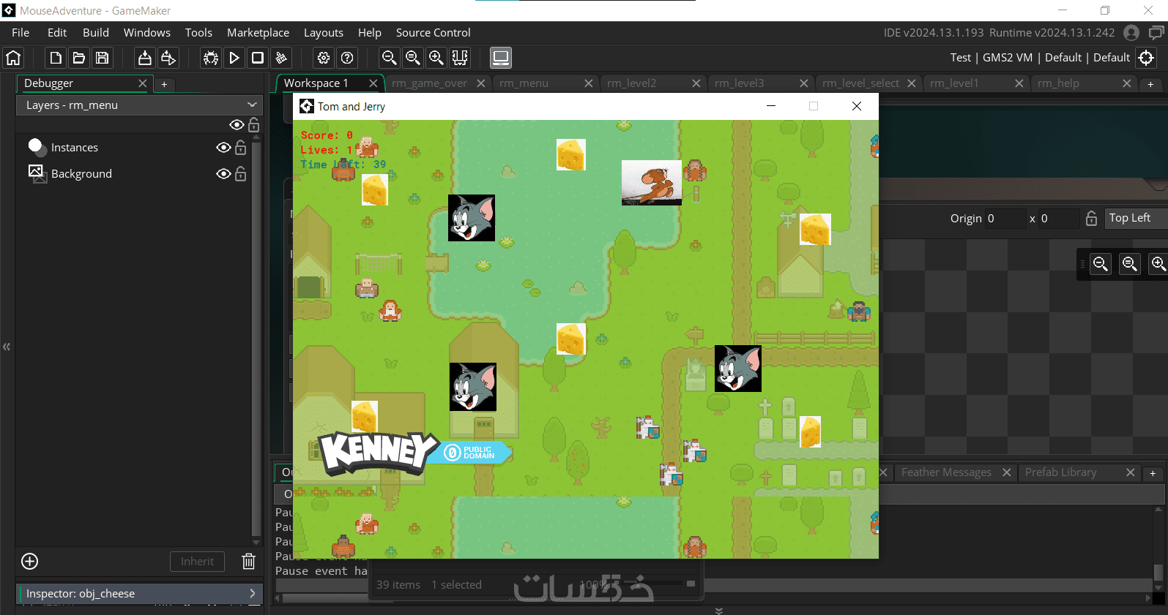Click the create executable export icon
Image resolution: width=1168 pixels, height=615 pixels.
(x=168, y=58)
